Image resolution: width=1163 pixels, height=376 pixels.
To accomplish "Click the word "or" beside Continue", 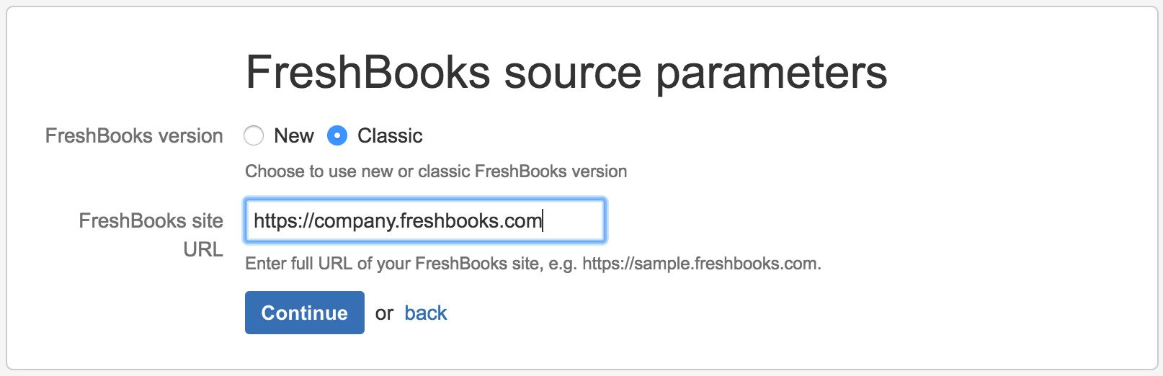I will tap(384, 313).
